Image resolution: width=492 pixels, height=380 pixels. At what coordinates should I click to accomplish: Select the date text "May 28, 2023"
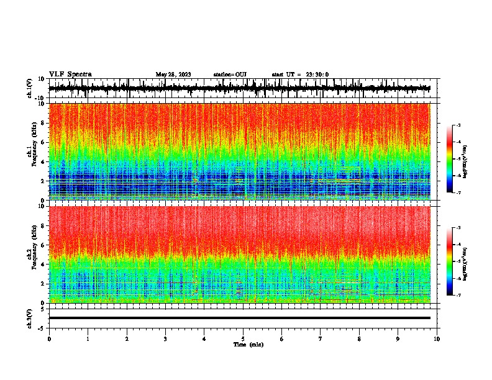coord(173,75)
